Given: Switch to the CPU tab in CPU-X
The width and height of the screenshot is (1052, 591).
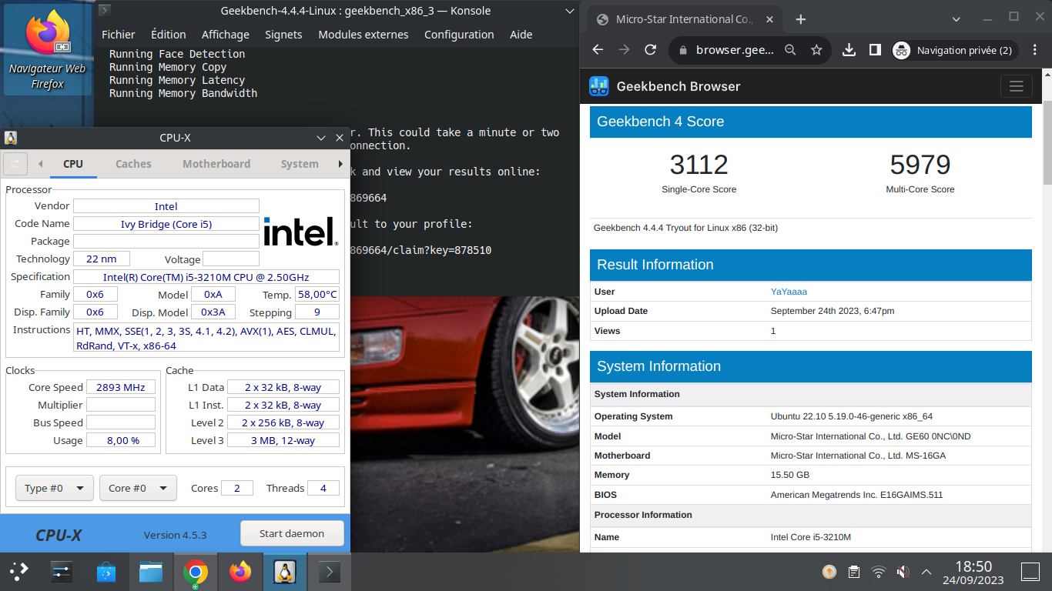Looking at the screenshot, I should (x=73, y=164).
